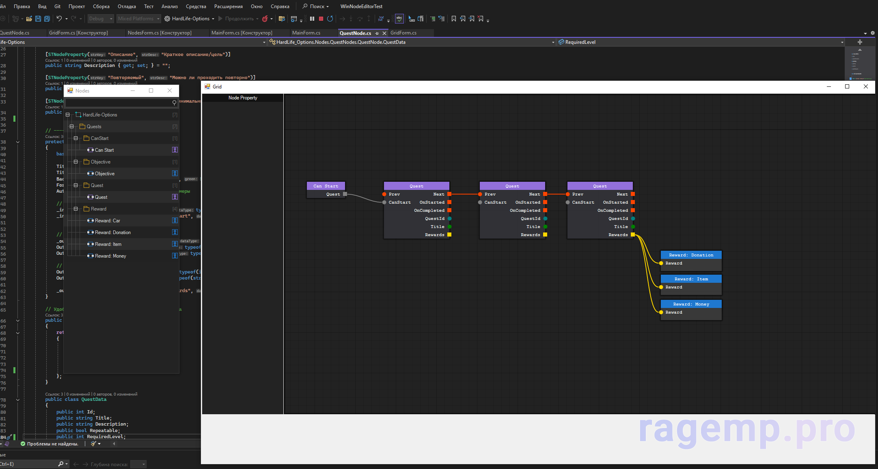The height and width of the screenshot is (469, 878).
Task: Click the yellow Rewards output of third Quest
Action: coord(633,235)
